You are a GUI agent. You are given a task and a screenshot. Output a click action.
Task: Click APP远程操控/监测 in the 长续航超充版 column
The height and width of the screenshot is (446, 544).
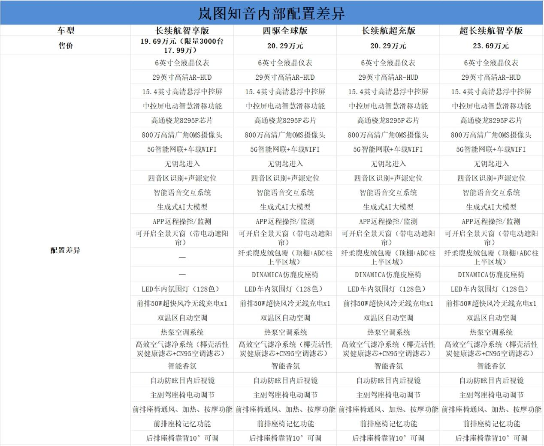[x=388, y=222]
